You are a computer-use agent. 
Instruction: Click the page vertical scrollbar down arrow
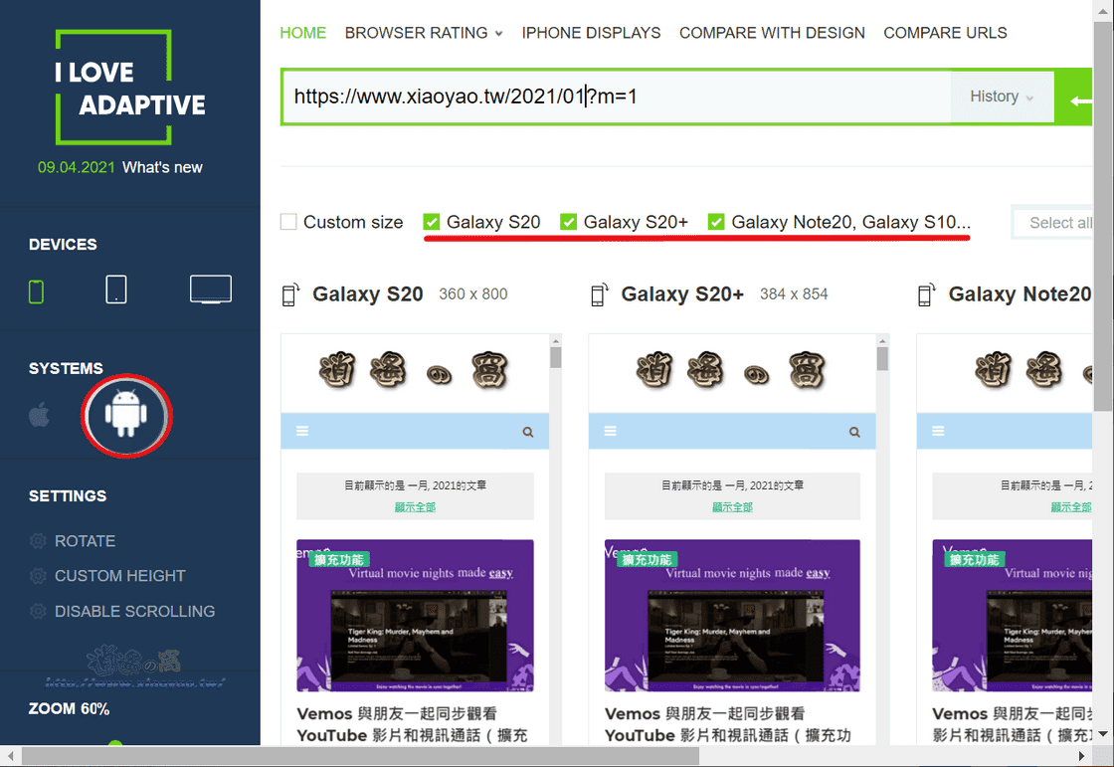1103,733
